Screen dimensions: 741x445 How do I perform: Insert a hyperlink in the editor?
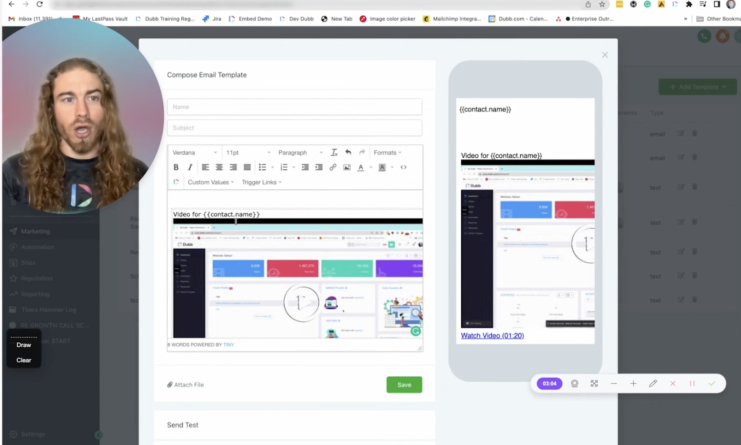point(333,167)
